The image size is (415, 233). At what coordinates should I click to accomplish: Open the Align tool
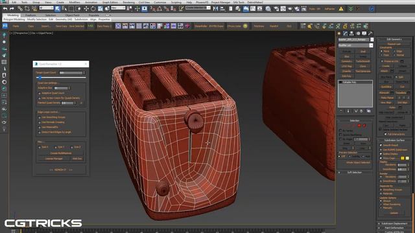pos(222,8)
